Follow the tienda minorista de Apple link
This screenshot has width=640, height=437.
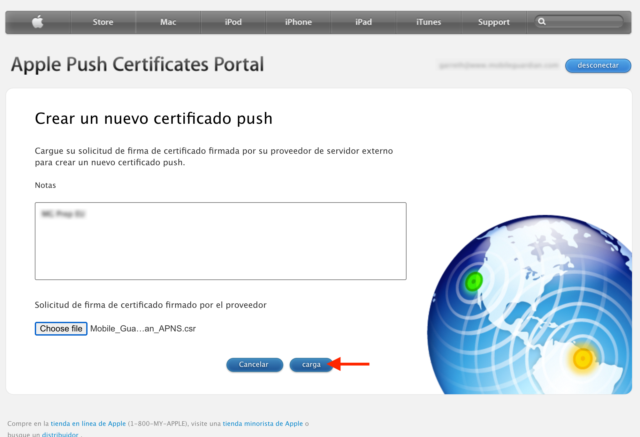263,424
